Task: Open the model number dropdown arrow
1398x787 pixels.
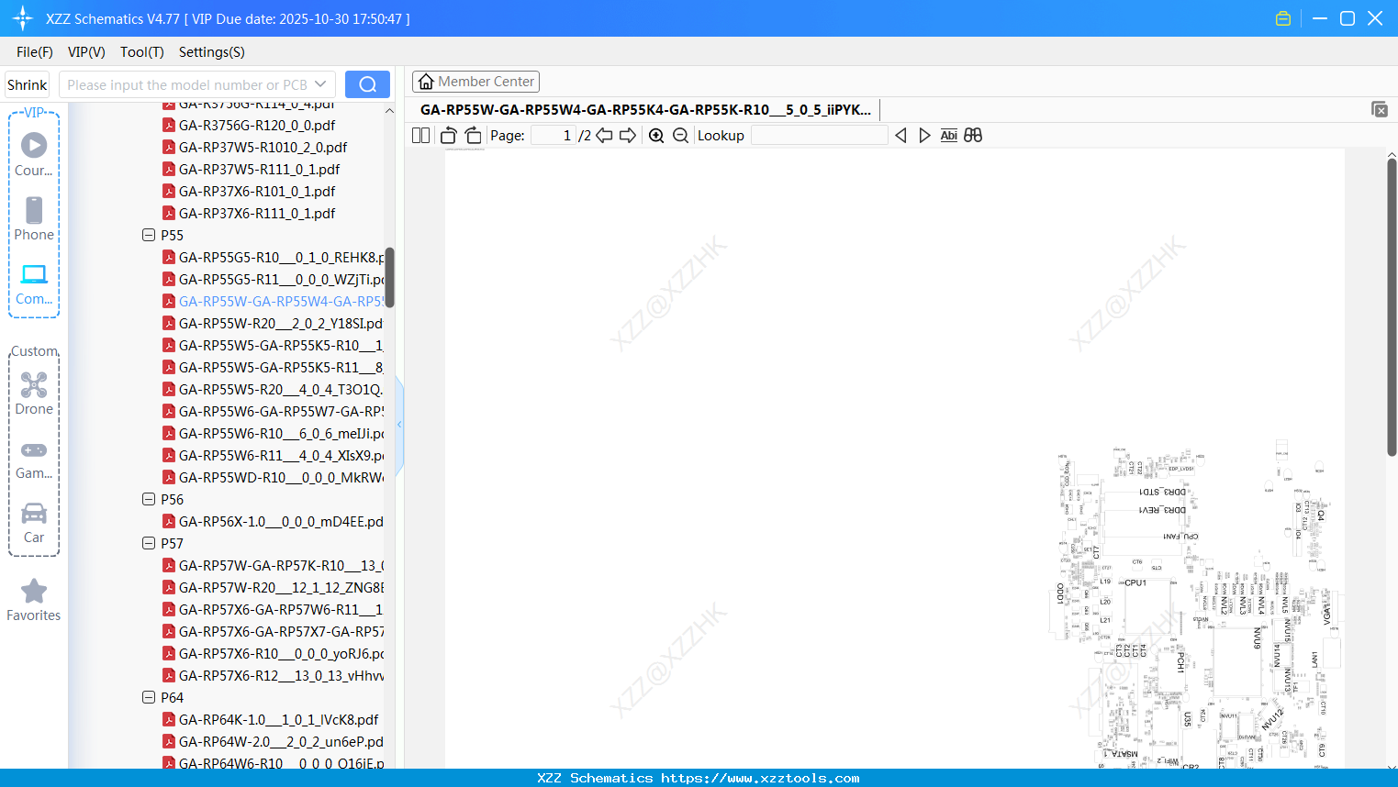Action: click(320, 84)
